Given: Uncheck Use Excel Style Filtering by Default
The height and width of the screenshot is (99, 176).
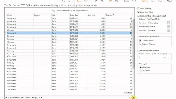Looking at the screenshot, I should [139, 16].
